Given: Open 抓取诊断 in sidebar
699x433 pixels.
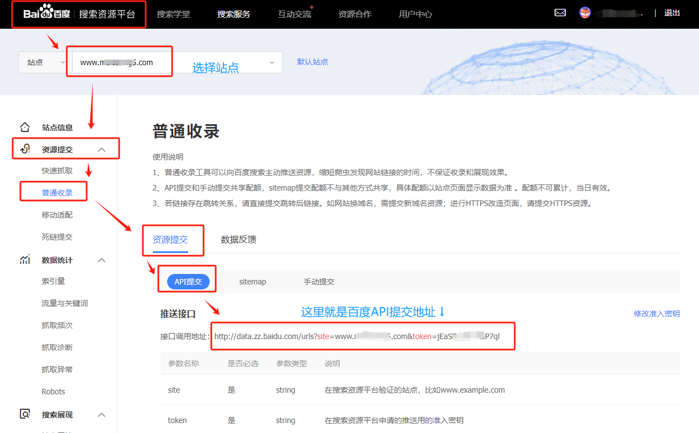Looking at the screenshot, I should click(57, 347).
